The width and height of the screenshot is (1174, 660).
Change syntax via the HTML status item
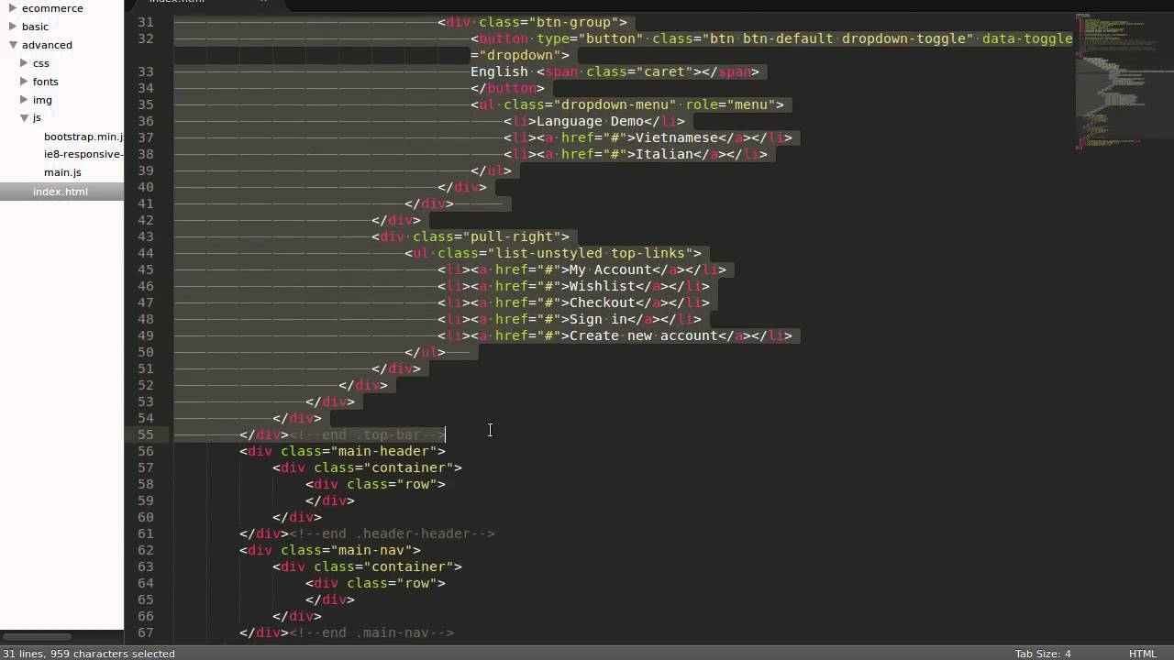(x=1143, y=654)
